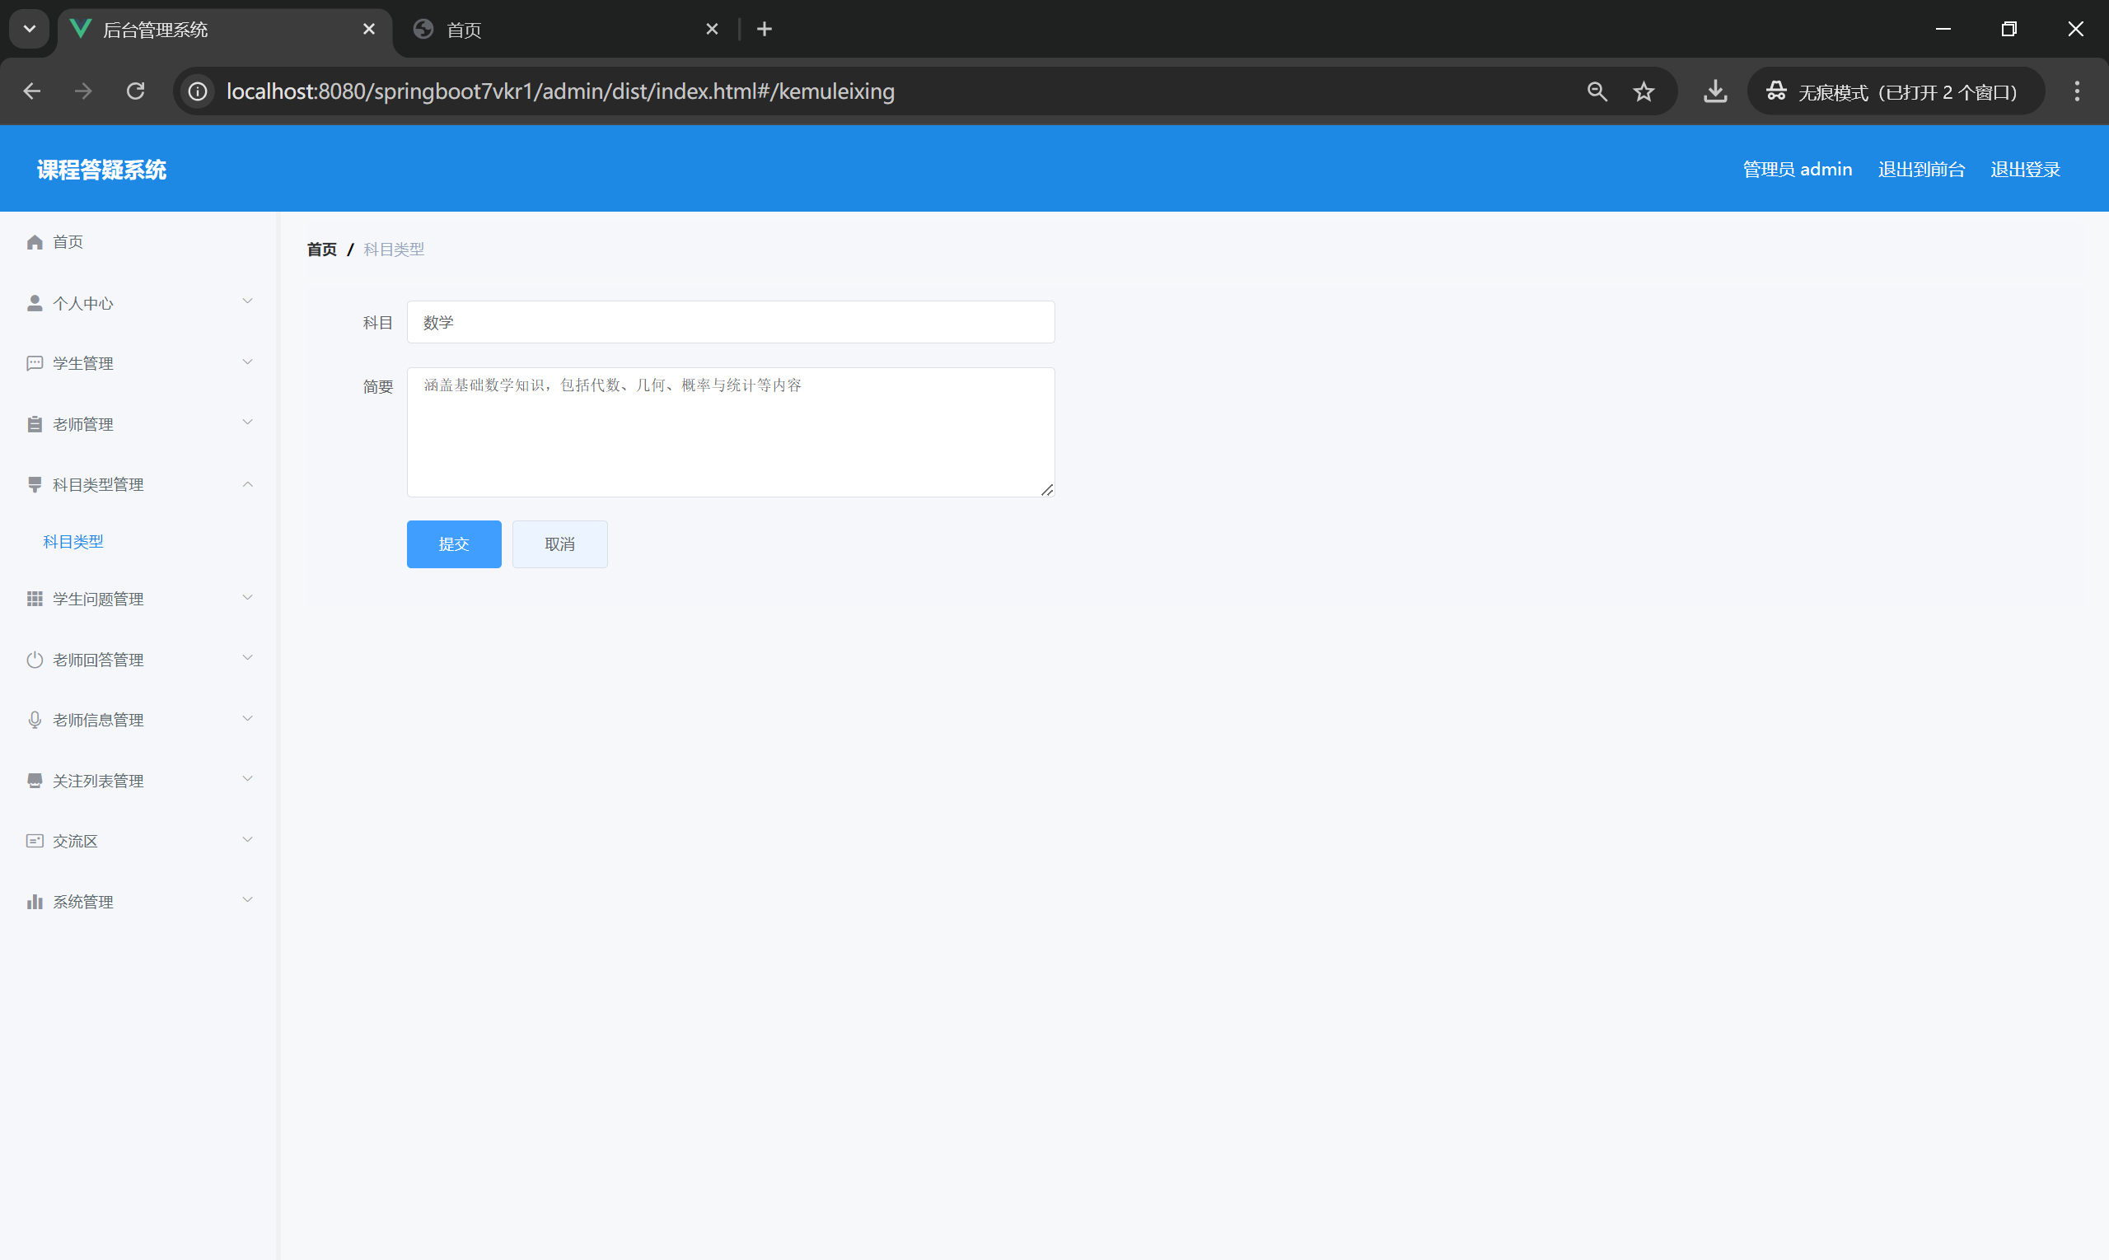View site information icon in address bar
The image size is (2109, 1260).
198,91
